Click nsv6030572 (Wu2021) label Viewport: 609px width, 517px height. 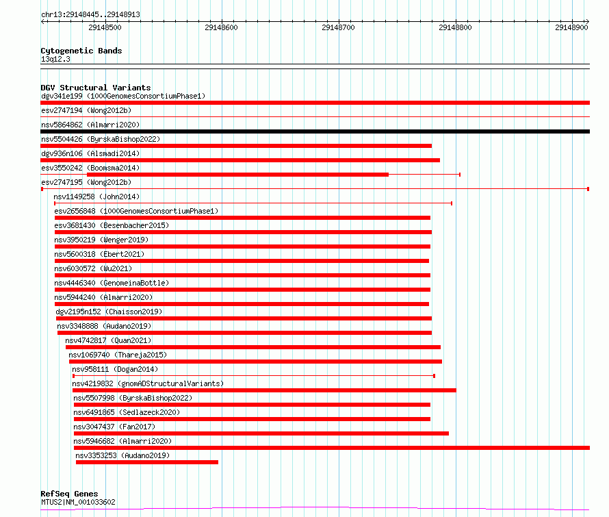point(93,268)
